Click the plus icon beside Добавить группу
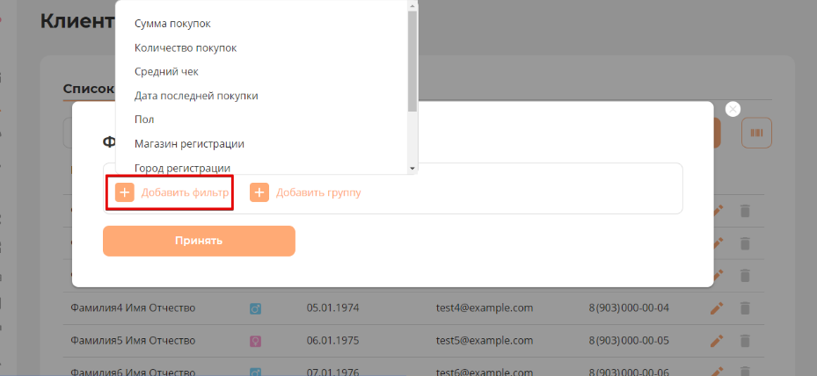The width and height of the screenshot is (817, 376). (259, 192)
